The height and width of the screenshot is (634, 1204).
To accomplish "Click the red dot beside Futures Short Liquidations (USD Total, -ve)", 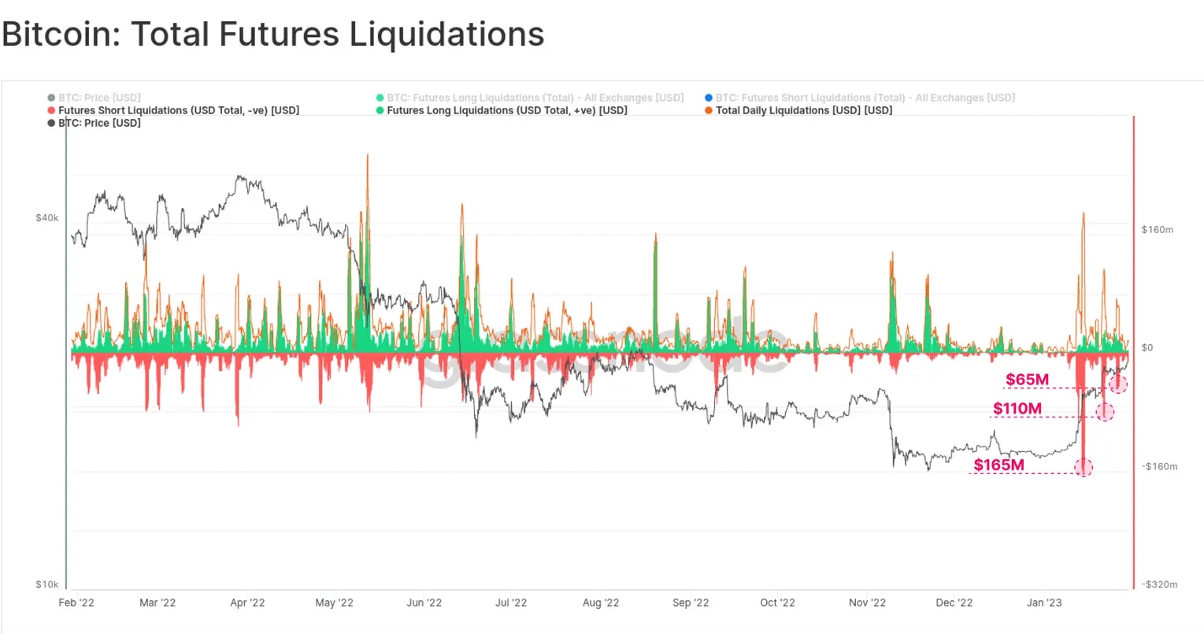I will (52, 111).
